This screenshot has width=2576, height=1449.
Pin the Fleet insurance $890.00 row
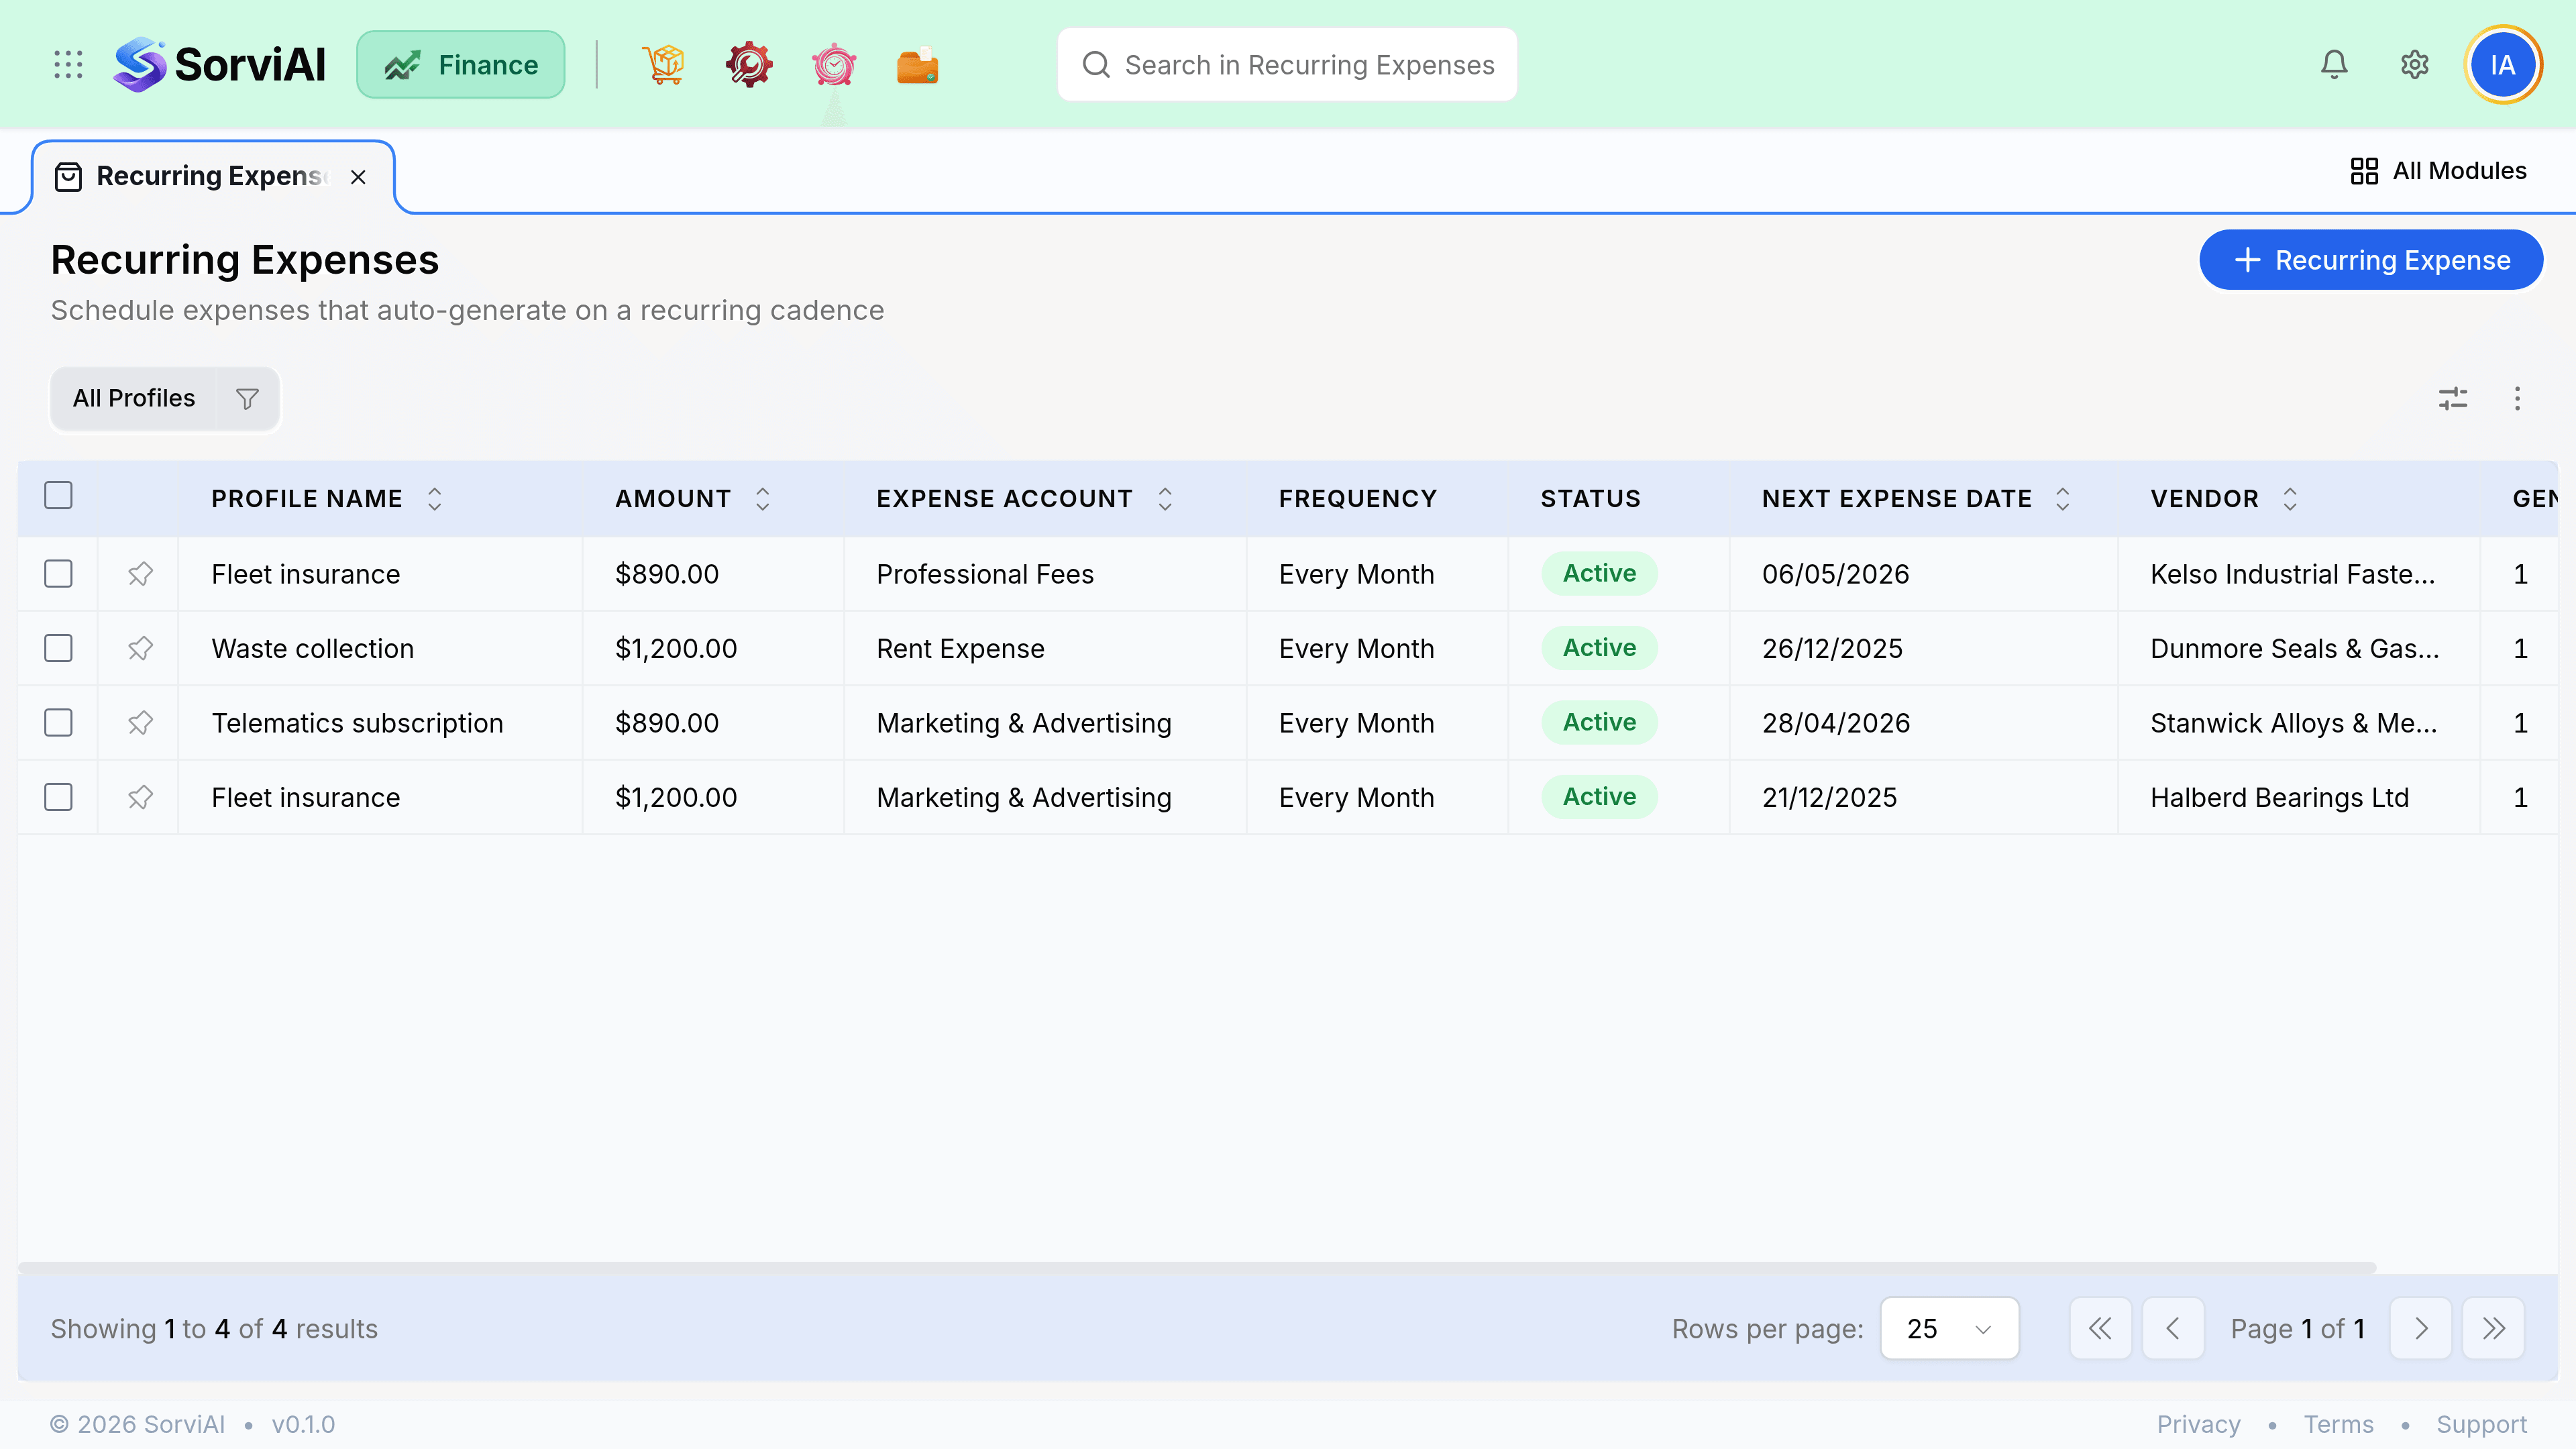(140, 574)
